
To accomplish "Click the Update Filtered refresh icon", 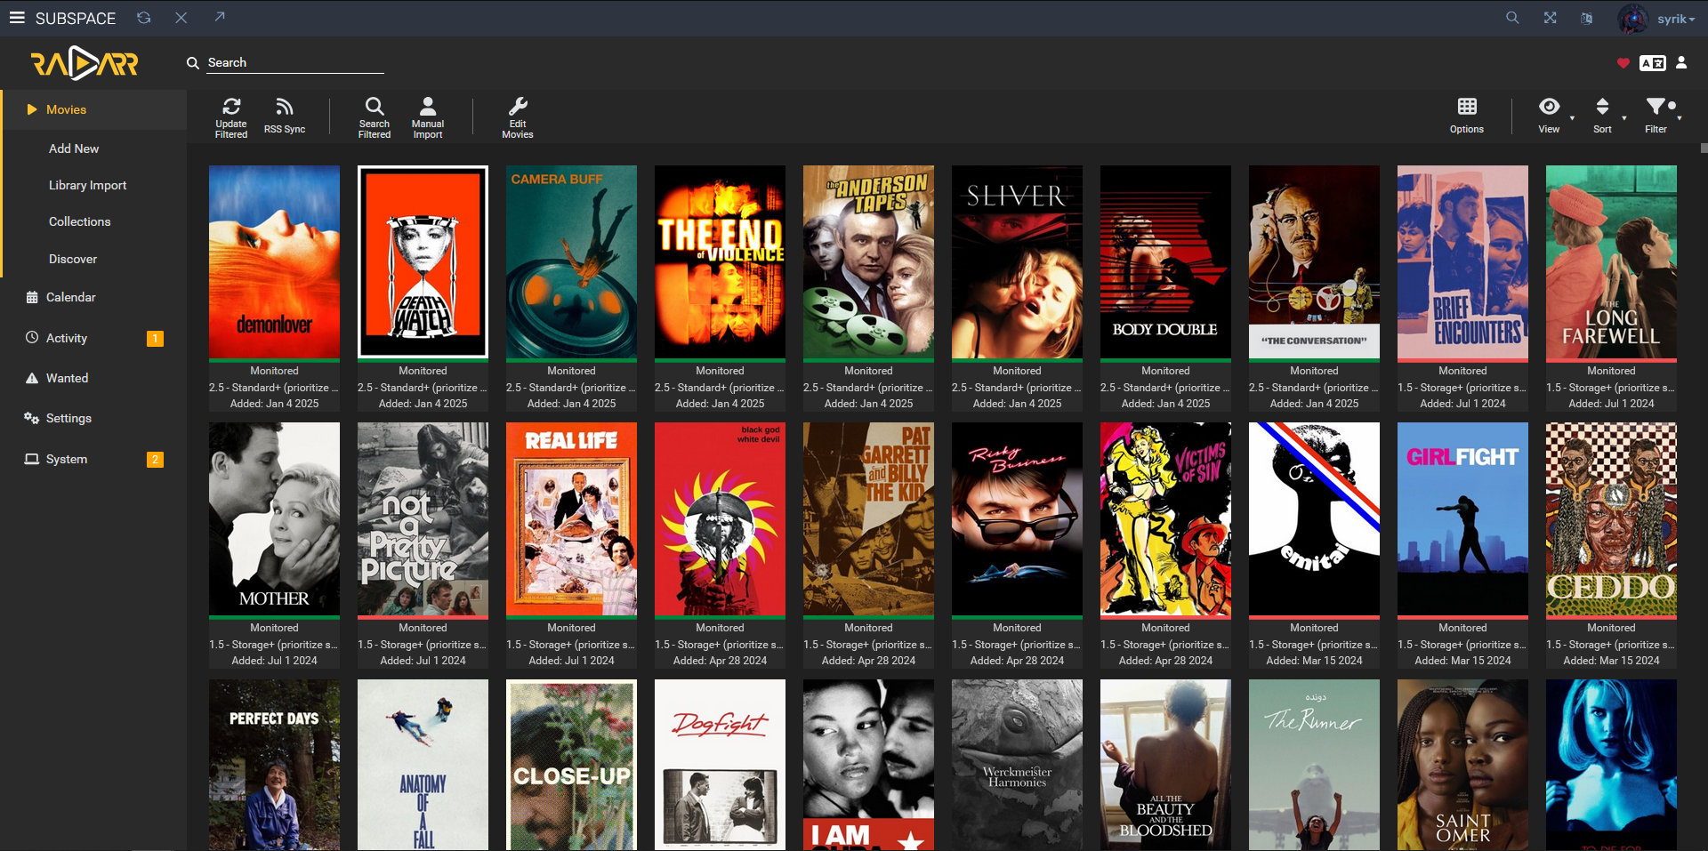I will point(231,108).
